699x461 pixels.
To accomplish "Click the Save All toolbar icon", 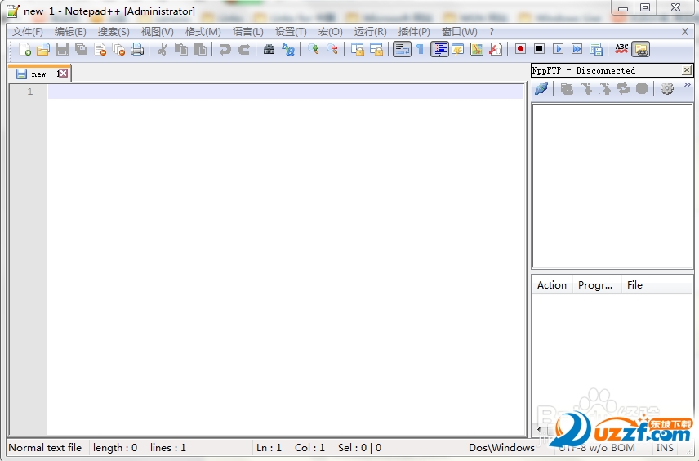I will (x=81, y=49).
